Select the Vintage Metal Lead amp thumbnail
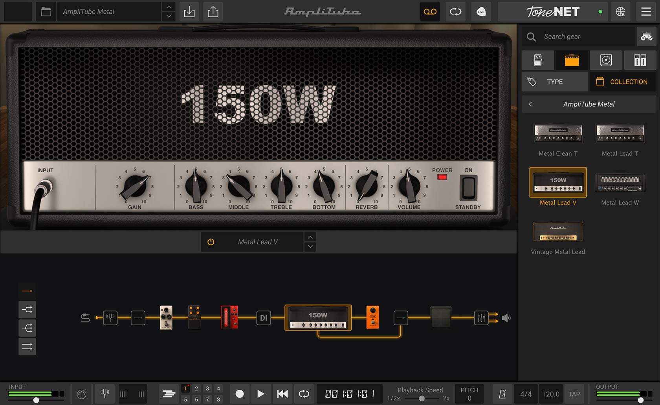The height and width of the screenshot is (405, 660). [x=558, y=232]
